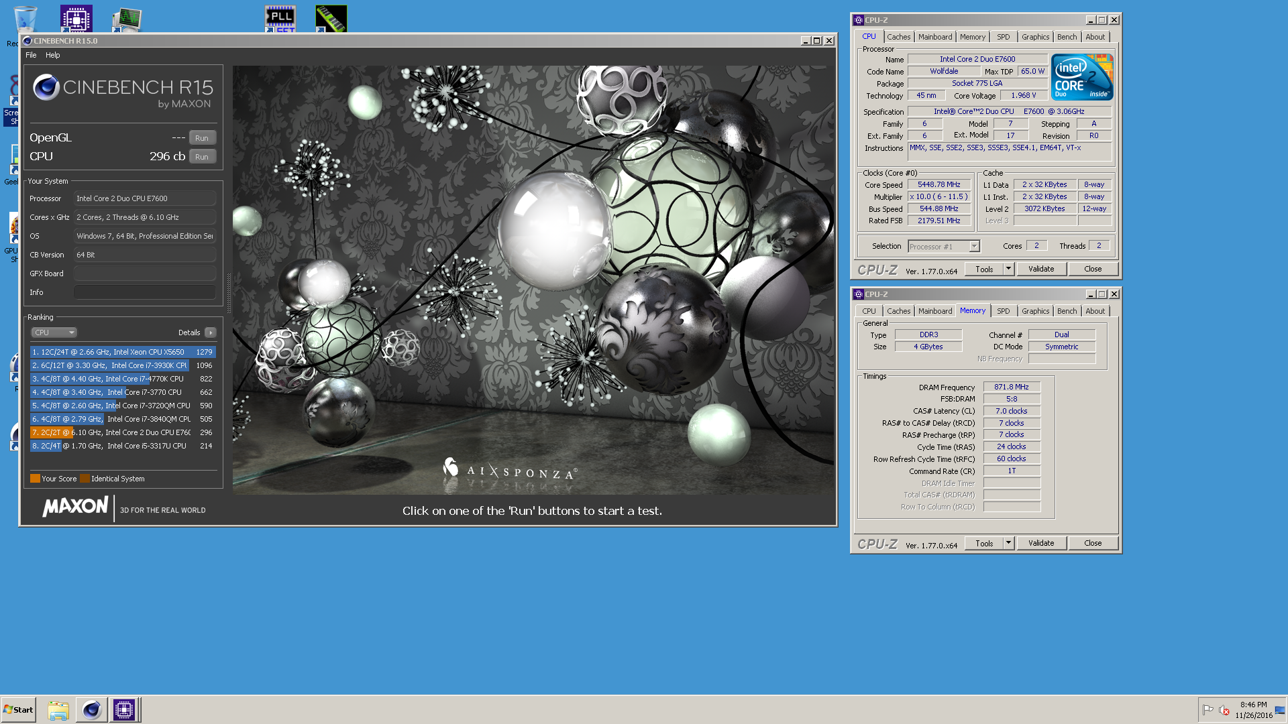This screenshot has height=724, width=1288.
Task: Switch to Bench tab in the upper CPU-Z window
Action: pos(1067,38)
